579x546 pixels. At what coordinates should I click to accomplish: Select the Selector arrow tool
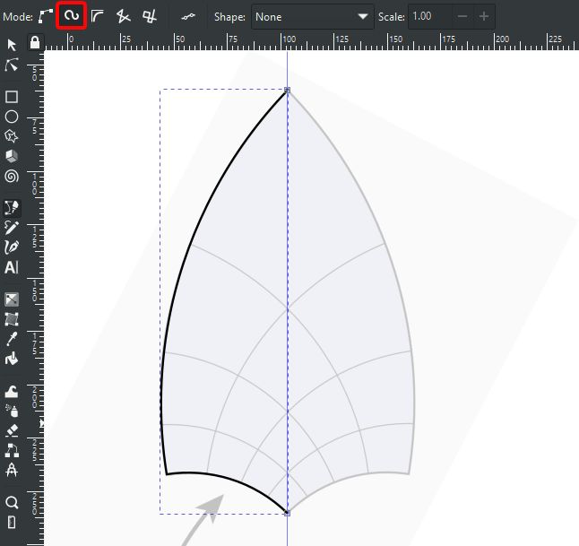[x=12, y=45]
